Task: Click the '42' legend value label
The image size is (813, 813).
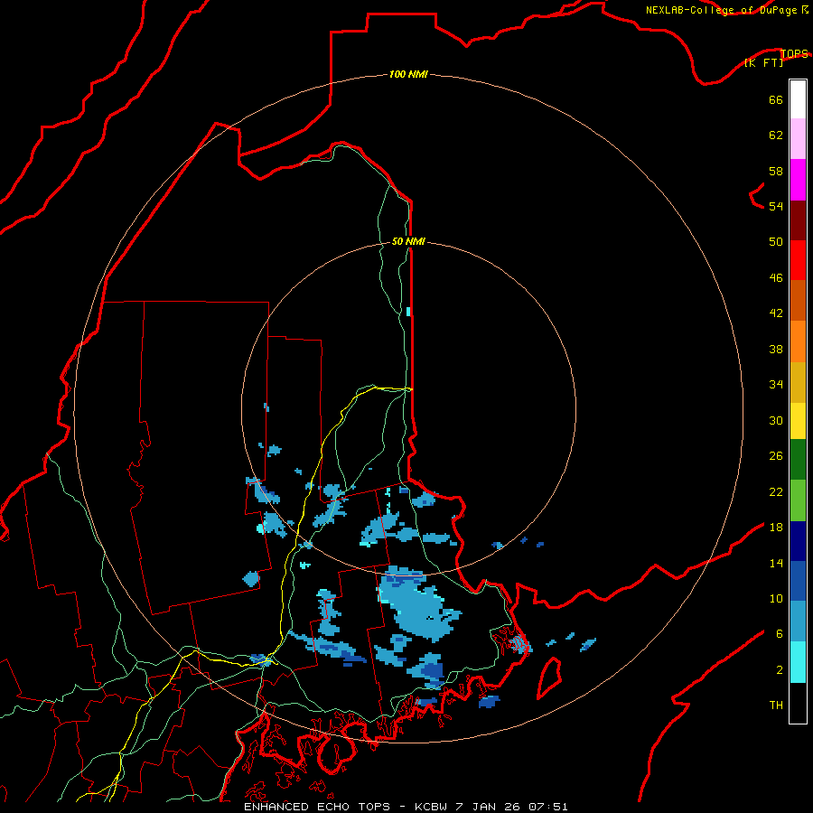Action: click(776, 313)
